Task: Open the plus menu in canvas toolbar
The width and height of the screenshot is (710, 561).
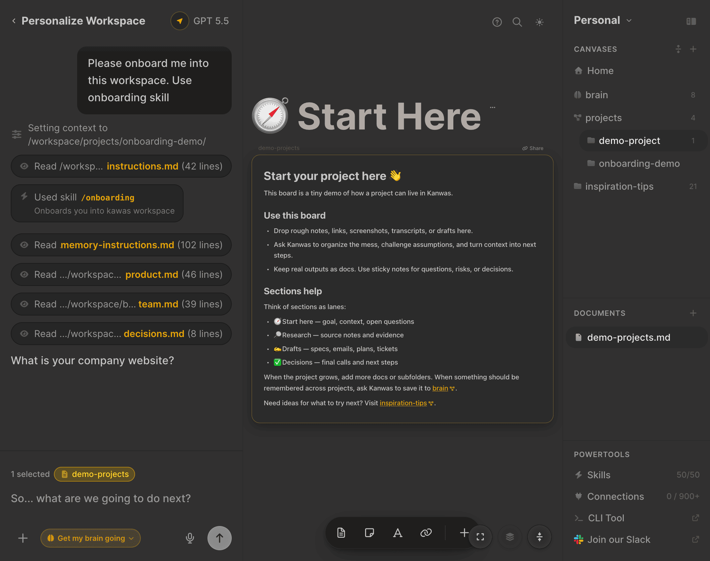Action: pyautogui.click(x=464, y=533)
